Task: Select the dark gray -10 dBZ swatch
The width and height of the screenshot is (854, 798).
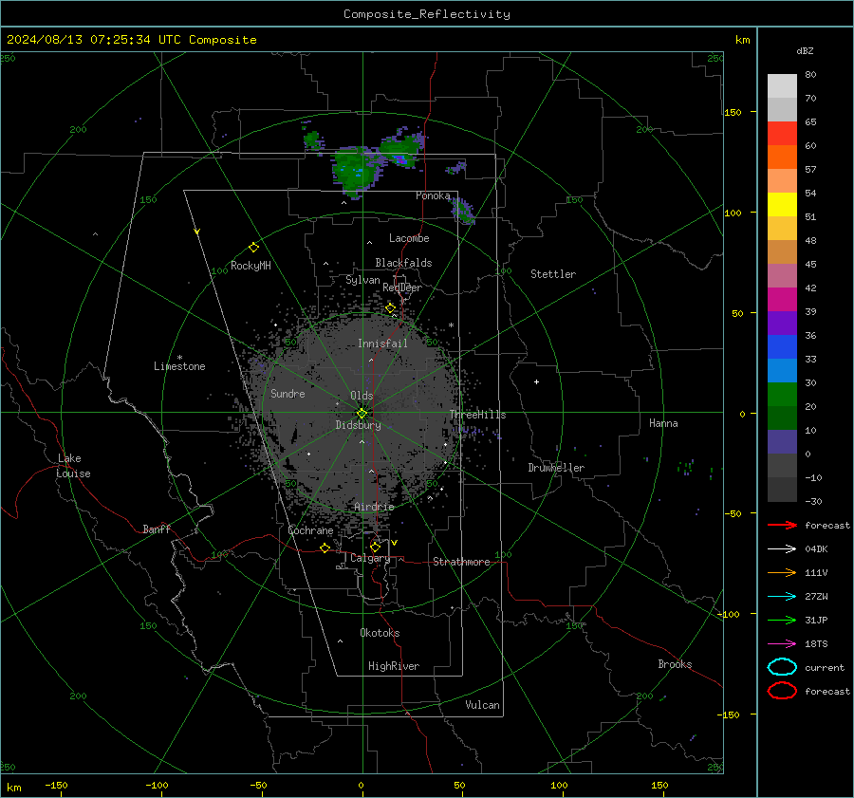Action: tap(782, 489)
